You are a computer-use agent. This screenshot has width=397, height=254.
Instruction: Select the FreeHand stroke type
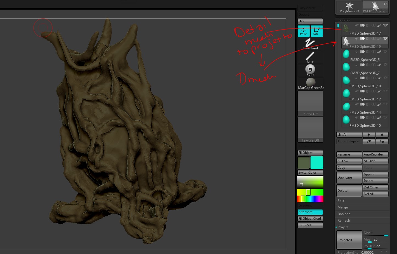click(310, 43)
